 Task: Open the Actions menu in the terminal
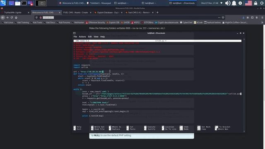[x=82, y=37]
